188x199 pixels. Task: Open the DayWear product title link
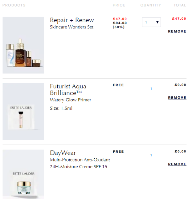click(x=63, y=153)
